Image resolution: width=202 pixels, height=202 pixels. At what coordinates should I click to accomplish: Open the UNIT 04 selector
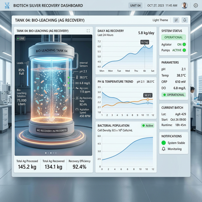(x=135, y=5)
